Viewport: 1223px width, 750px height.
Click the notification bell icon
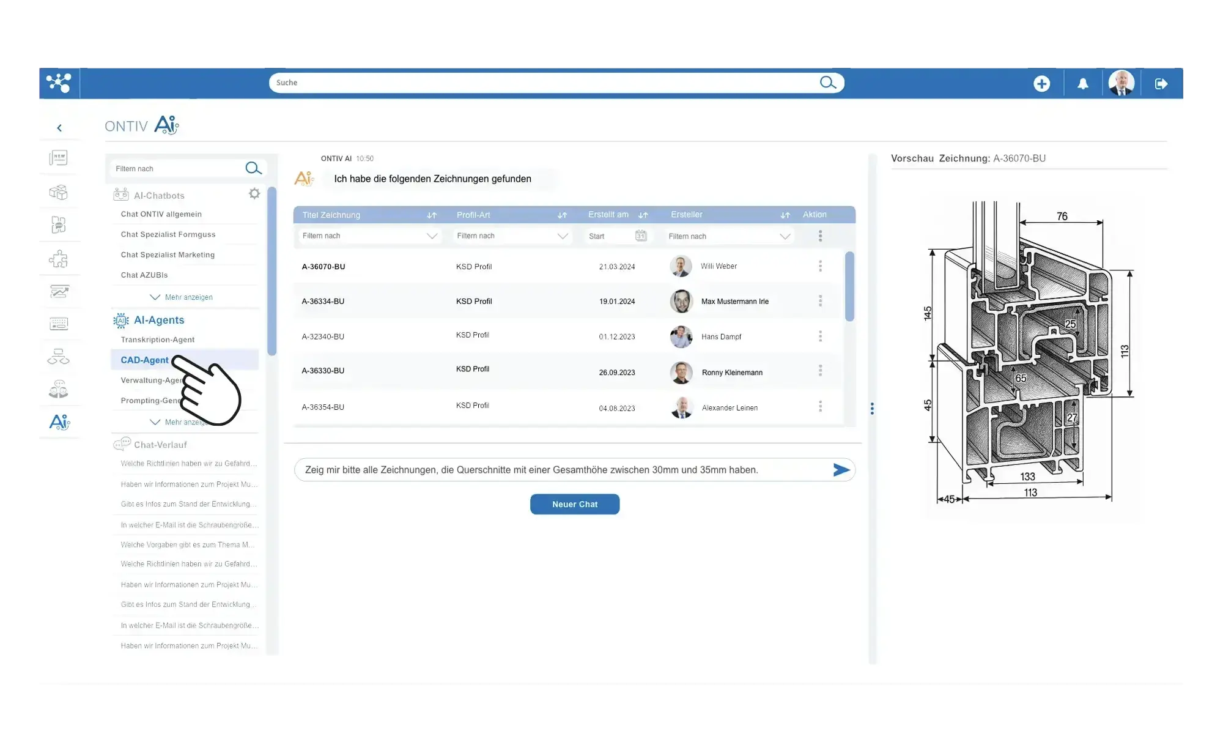pos(1082,84)
